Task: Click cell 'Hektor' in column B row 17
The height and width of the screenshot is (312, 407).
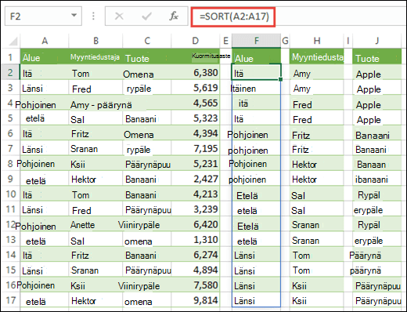Action: click(x=95, y=300)
